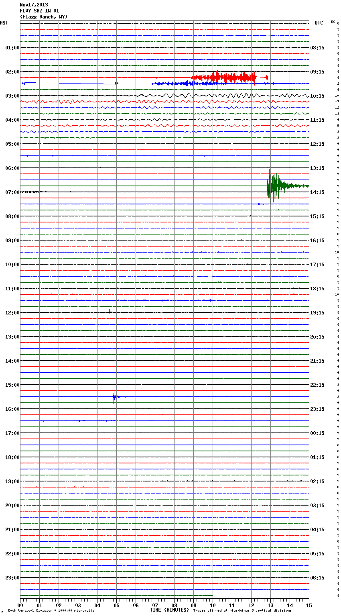Select the station code "FLWY SHZ IW 01"
Viewport: 341px width, 616px height.
pyautogui.click(x=39, y=11)
